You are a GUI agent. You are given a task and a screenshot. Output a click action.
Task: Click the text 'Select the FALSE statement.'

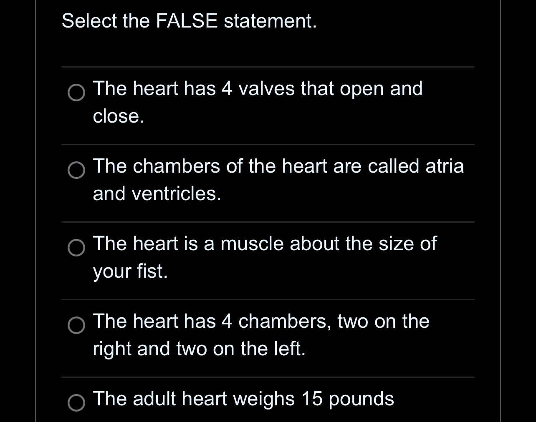[189, 21]
